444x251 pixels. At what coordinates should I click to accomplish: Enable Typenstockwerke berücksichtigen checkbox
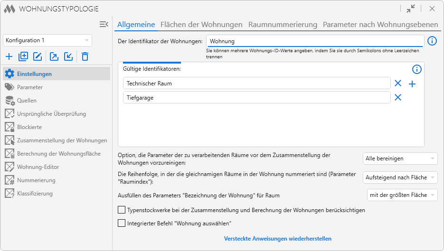[x=122, y=210]
